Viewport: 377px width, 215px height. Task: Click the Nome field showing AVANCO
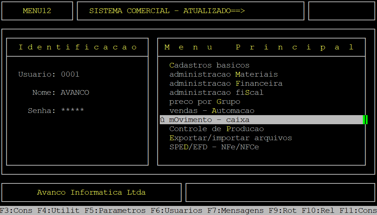[75, 93]
